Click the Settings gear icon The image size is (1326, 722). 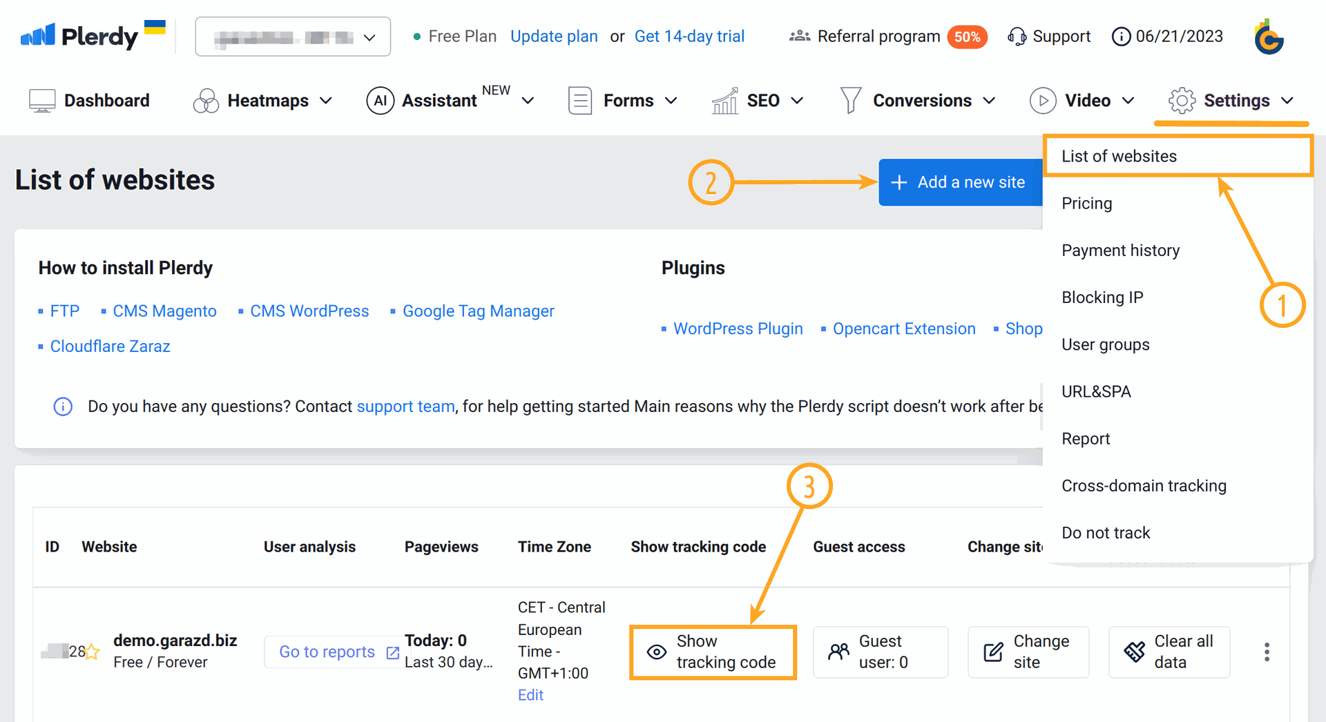point(1182,101)
